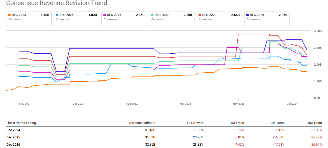This screenshot has height=148, width=328.
Task: Click the 4.00B y-axis label
Action: pyautogui.click(x=318, y=31)
